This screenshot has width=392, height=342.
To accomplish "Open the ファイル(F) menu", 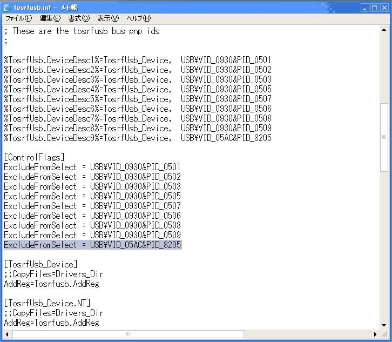I will pyautogui.click(x=19, y=18).
